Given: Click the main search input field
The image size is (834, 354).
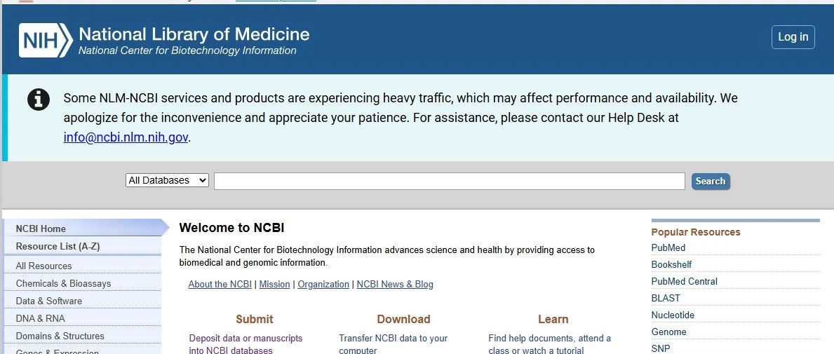Looking at the screenshot, I should (450, 182).
